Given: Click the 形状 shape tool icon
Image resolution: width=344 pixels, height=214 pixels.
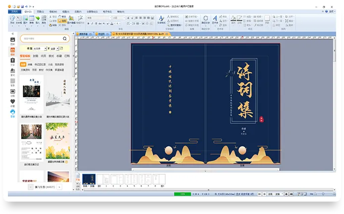Looking at the screenshot, I should point(11,19).
